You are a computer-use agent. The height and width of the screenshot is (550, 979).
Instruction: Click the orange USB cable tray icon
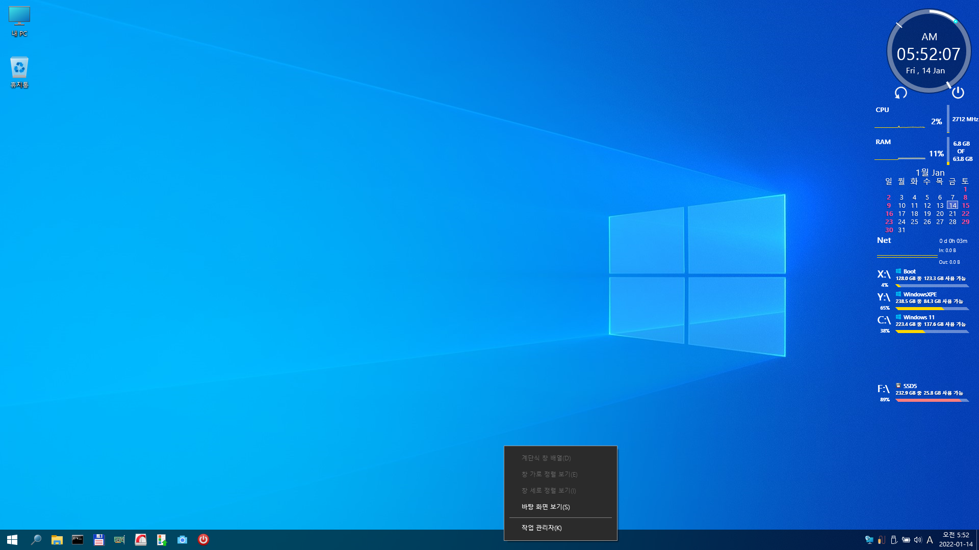[x=882, y=540]
